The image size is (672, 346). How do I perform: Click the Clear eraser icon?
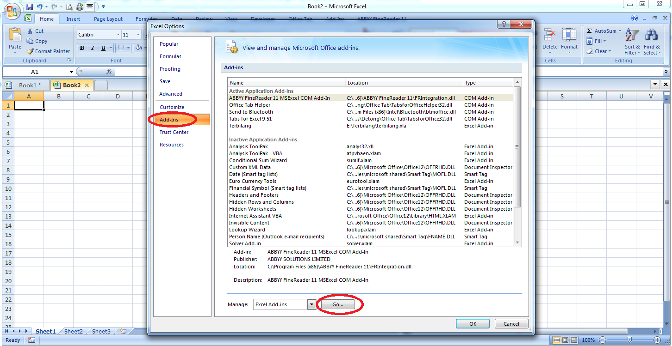click(590, 51)
